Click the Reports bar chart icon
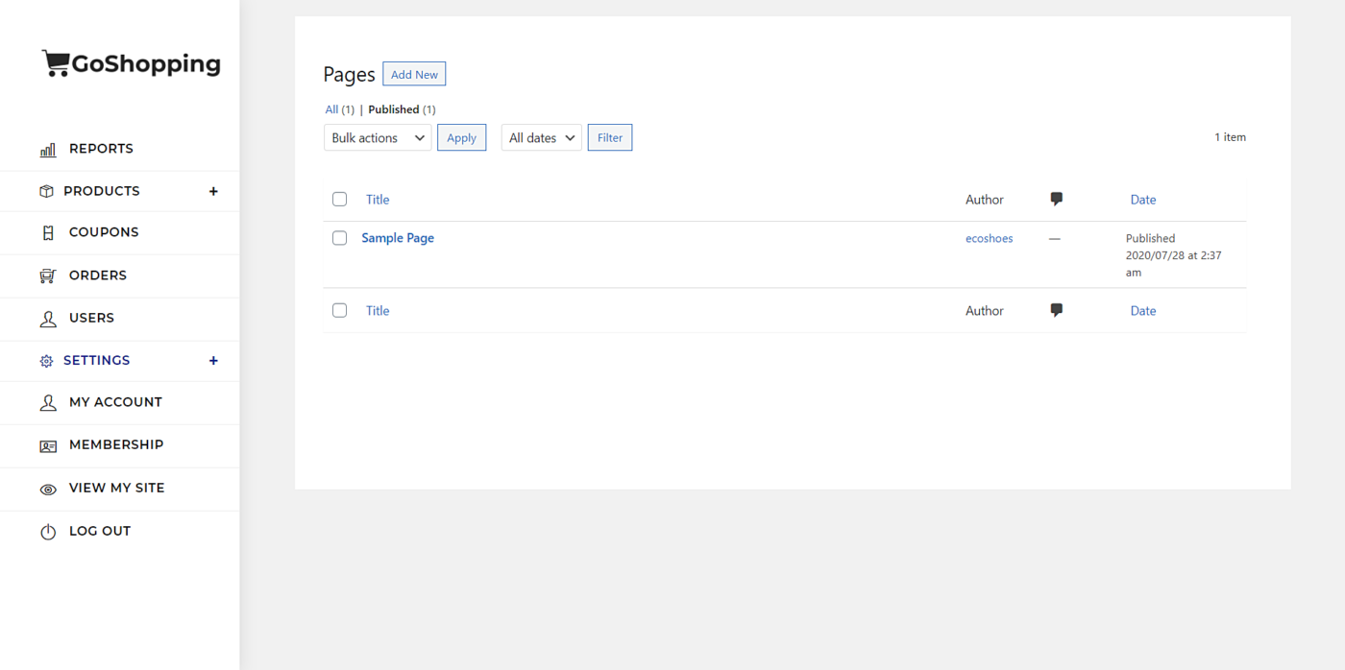Viewport: 1345px width, 670px height. click(48, 150)
